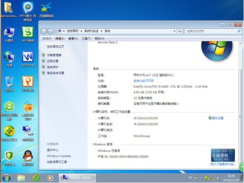Click the search magnifier icon
Screen dimensions: 244x183
click(239, 31)
